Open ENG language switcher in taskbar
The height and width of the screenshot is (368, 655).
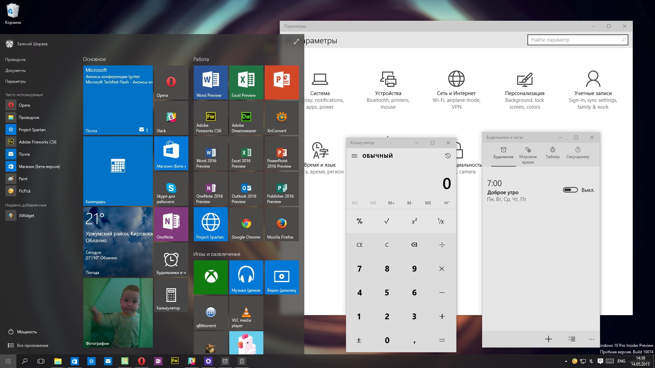point(621,361)
